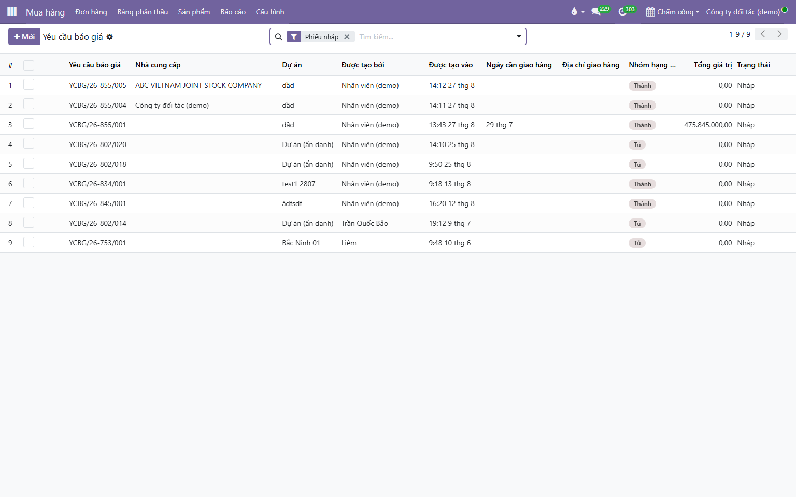Open the activities clock icon with 303 badge

(x=622, y=12)
